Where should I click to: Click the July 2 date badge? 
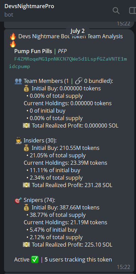pyautogui.click(x=77, y=31)
